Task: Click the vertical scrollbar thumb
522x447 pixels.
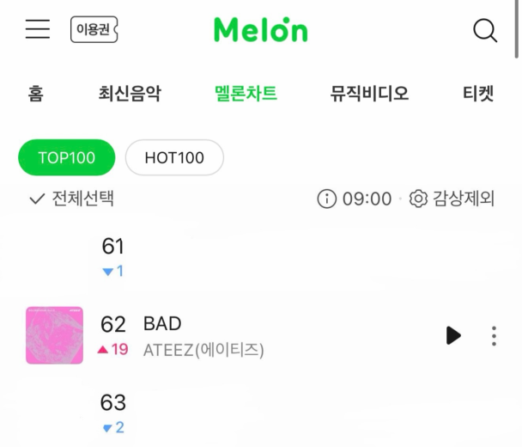Action: point(517,29)
